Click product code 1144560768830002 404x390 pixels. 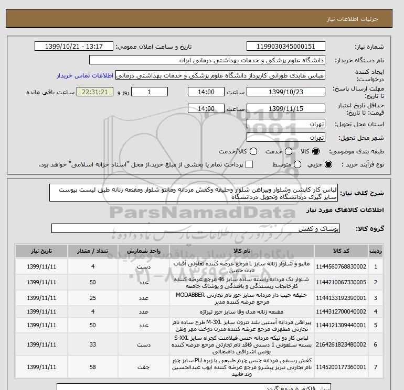341,266
